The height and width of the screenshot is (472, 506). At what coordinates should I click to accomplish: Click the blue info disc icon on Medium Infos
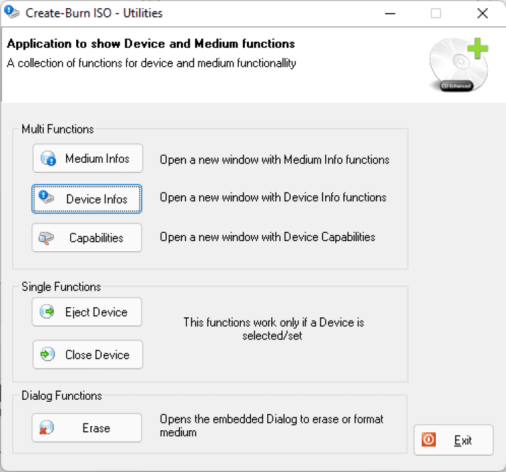point(49,159)
